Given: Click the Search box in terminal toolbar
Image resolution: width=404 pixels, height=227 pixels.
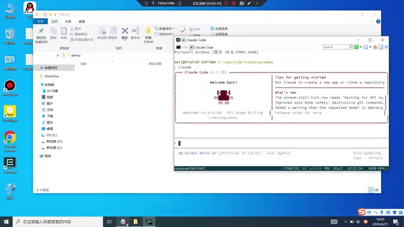Looking at the screenshot, I should pyautogui.click(x=335, y=47).
